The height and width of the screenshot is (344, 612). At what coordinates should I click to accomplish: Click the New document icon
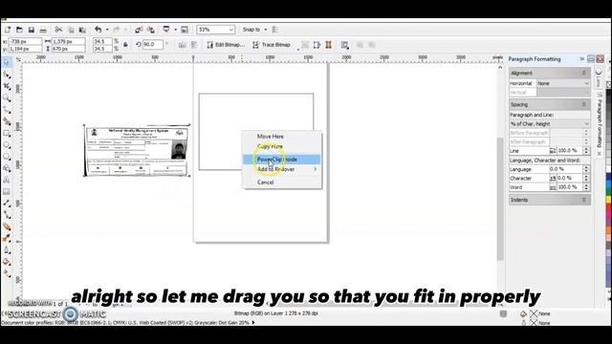coord(8,30)
